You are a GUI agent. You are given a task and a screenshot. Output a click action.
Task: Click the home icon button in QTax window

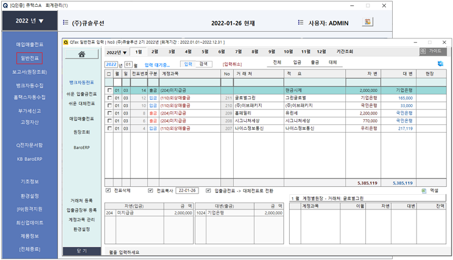coord(82,54)
